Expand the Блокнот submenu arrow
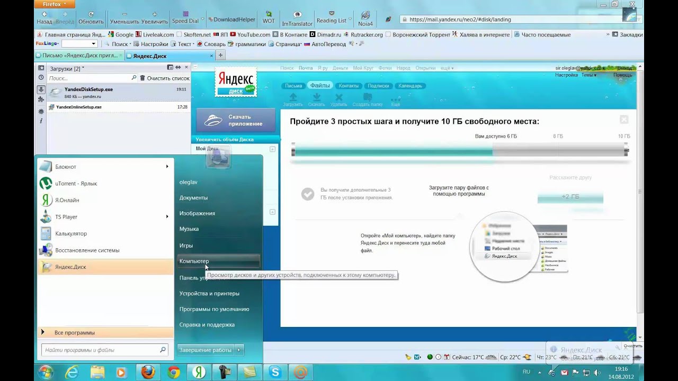This screenshot has height=381, width=678. [167, 167]
